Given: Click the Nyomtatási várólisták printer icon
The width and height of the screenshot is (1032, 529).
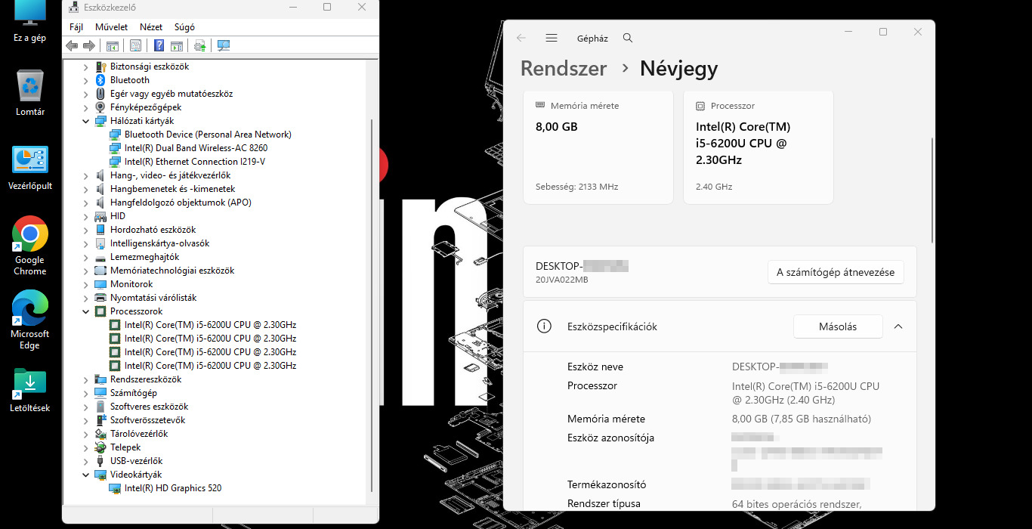Looking at the screenshot, I should (100, 298).
